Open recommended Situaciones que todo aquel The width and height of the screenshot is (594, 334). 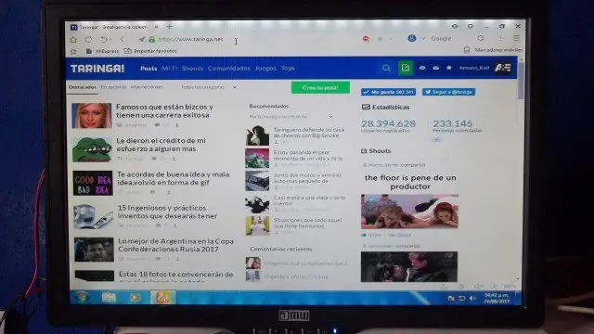307,223
